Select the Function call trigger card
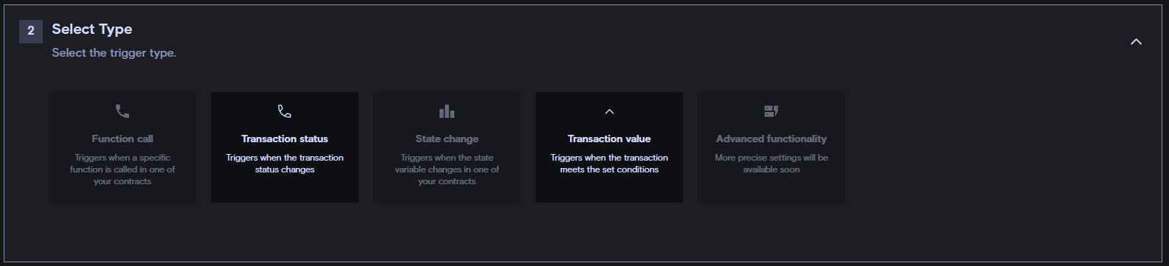This screenshot has height=266, width=1169. [122, 147]
